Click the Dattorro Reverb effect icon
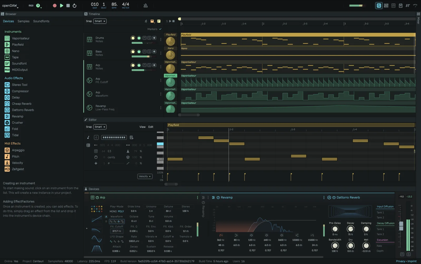421x264 pixels. coord(7,110)
